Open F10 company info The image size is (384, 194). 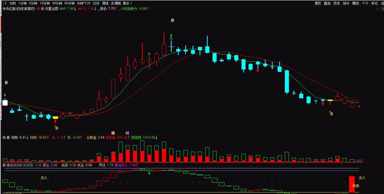[365, 3]
